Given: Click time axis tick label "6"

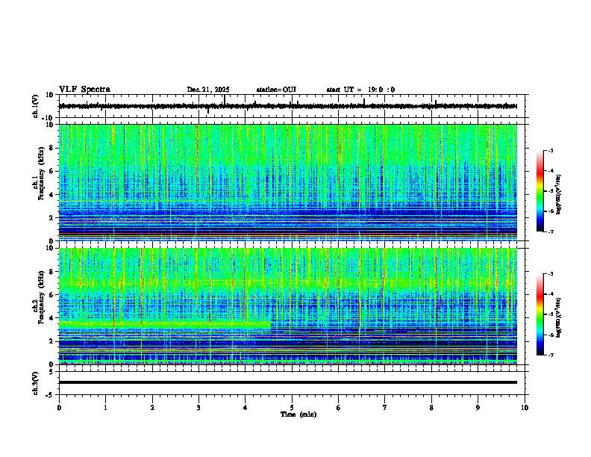Looking at the screenshot, I should click(339, 407).
